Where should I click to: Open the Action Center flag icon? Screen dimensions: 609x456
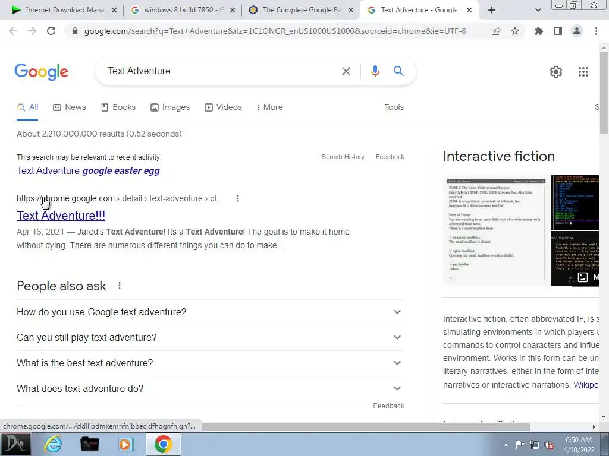tap(520, 445)
